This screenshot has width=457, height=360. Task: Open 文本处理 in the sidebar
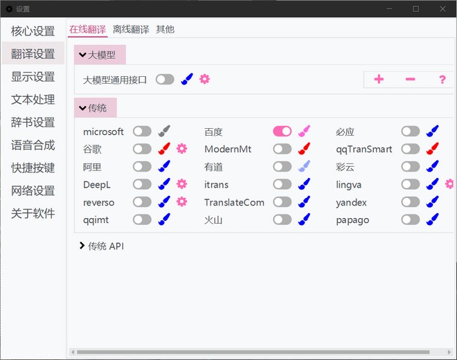tap(33, 99)
